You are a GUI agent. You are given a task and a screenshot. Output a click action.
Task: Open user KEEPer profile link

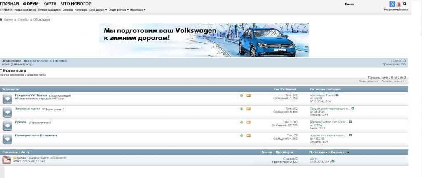318,125
